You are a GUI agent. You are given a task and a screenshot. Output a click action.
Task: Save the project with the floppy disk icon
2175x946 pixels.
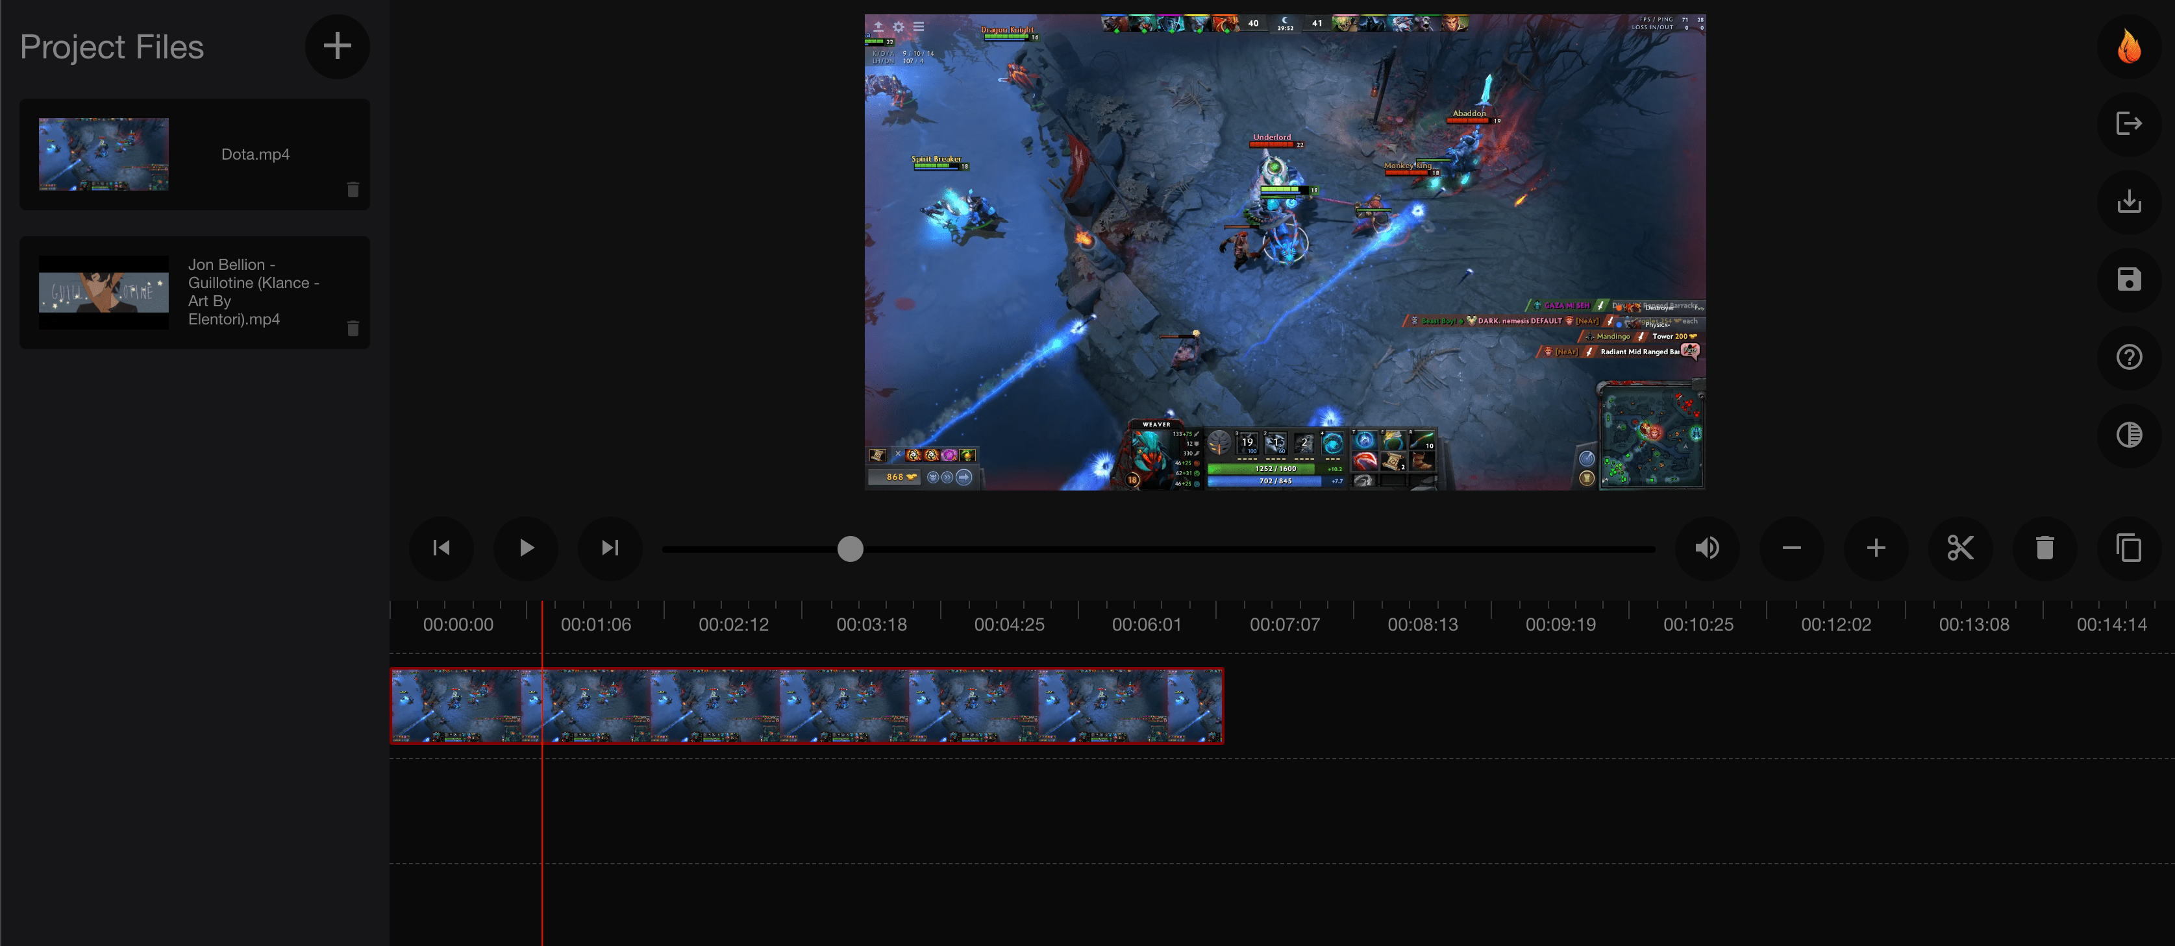coord(2130,280)
